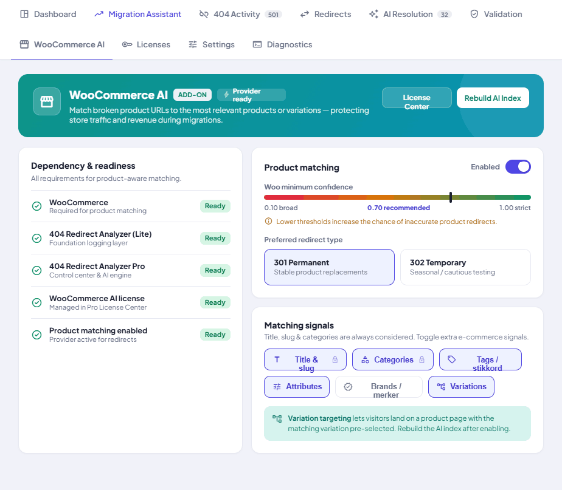562x490 pixels.
Task: Click Ready badge for WooCommerce AI license
Action: pos(215,303)
